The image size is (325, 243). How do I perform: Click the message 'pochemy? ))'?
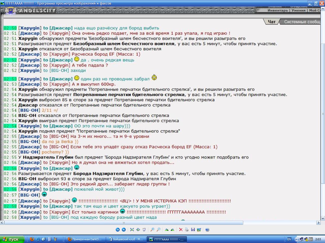pyautogui.click(x=55, y=152)
